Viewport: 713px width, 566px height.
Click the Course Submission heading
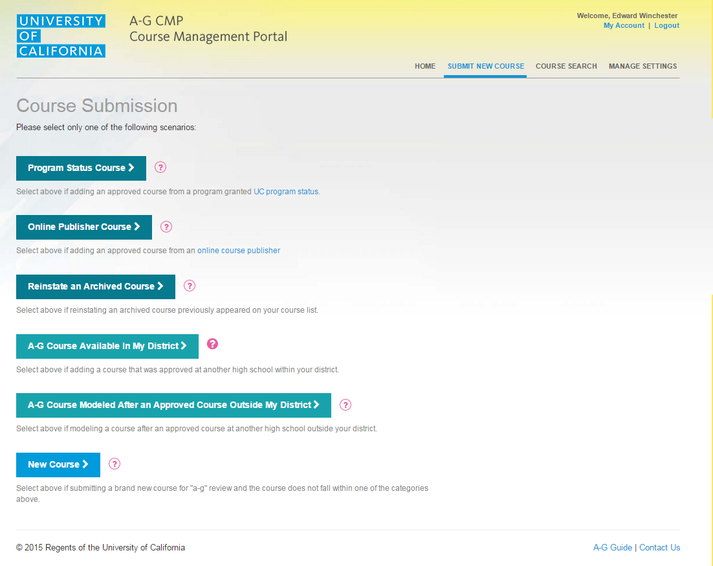(x=97, y=106)
